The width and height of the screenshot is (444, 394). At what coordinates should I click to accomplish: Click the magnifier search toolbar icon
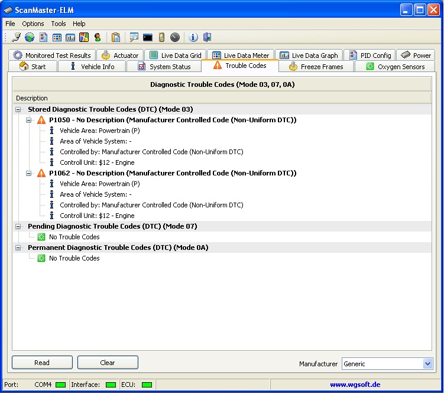coord(134,37)
